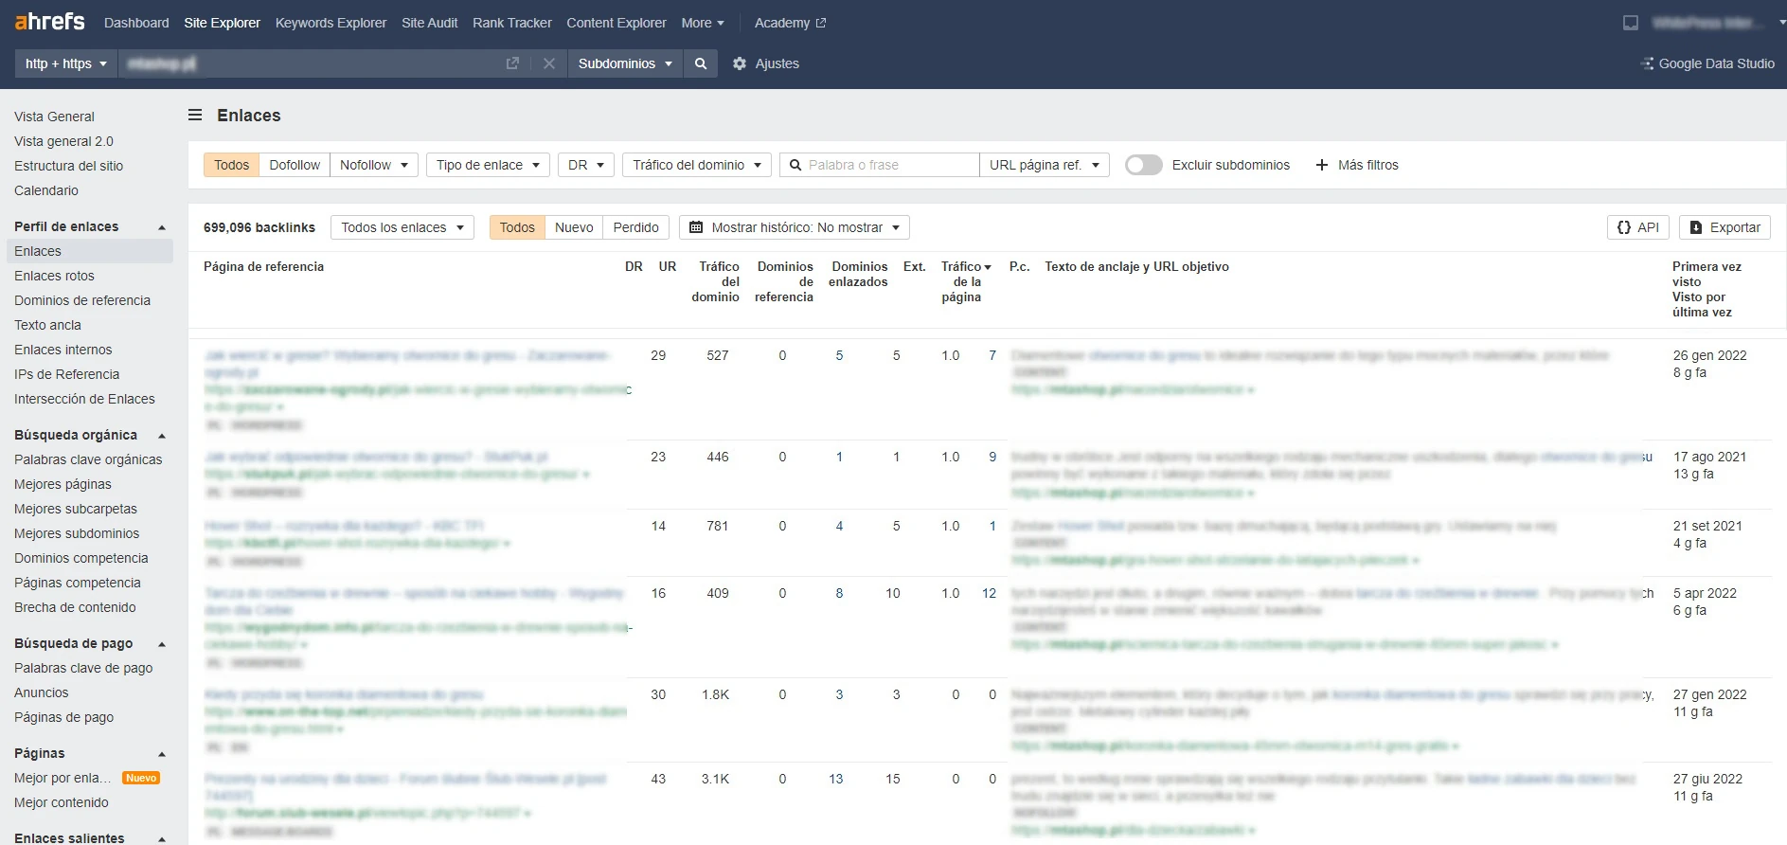The width and height of the screenshot is (1787, 845).
Task: Expand the More menu
Action: 703,23
